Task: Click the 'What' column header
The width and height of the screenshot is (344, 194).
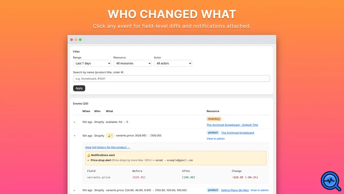Action: pos(110,111)
